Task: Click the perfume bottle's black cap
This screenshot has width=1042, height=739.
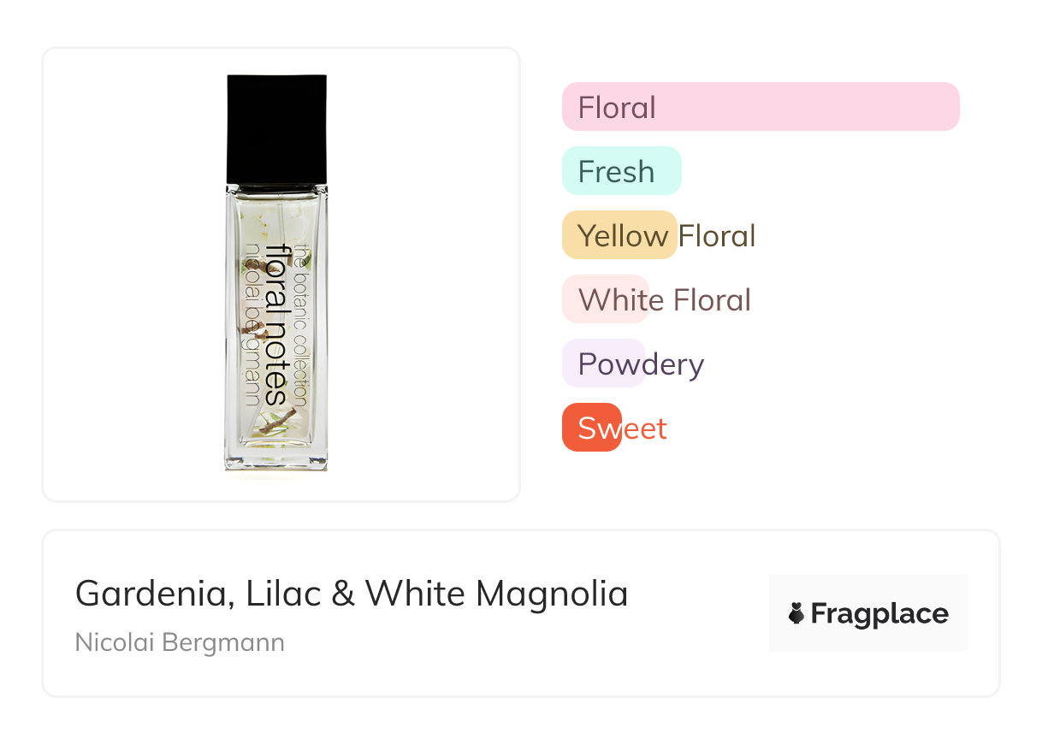Action: 276,128
